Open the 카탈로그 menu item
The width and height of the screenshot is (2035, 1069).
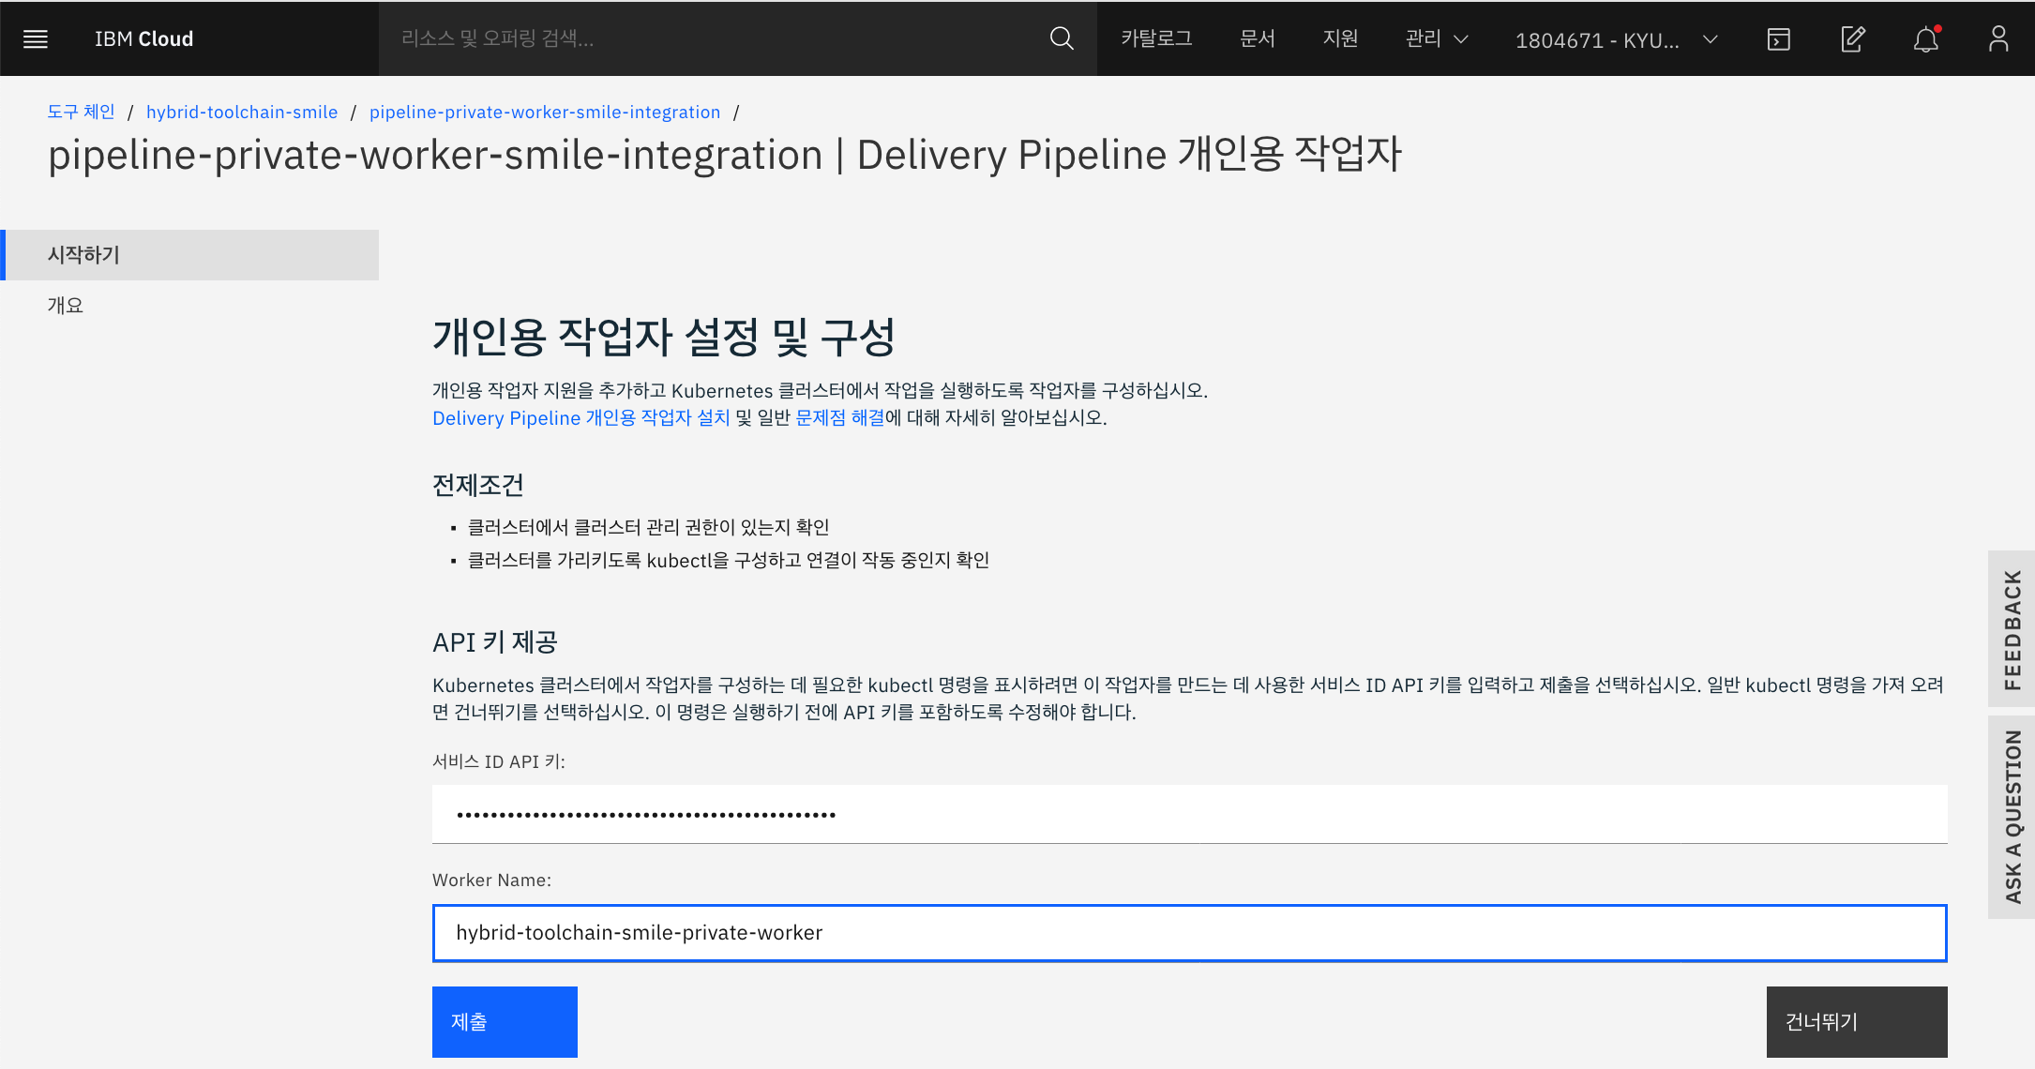coord(1156,38)
